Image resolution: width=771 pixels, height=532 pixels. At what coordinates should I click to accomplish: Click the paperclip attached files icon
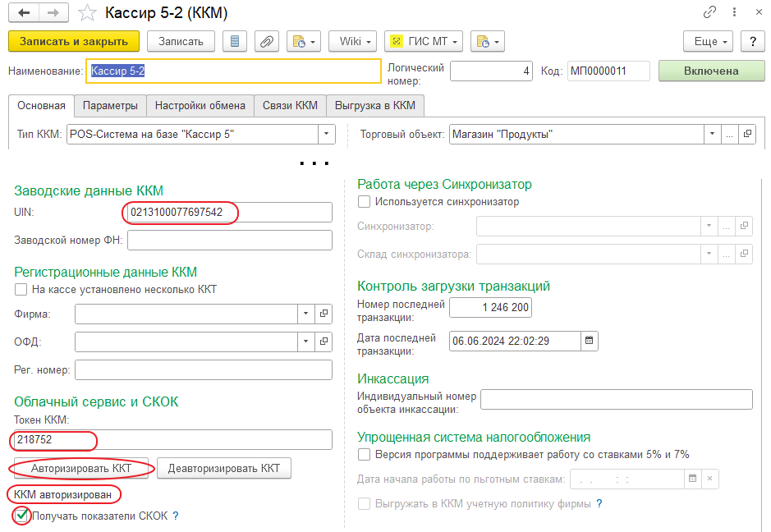(265, 41)
